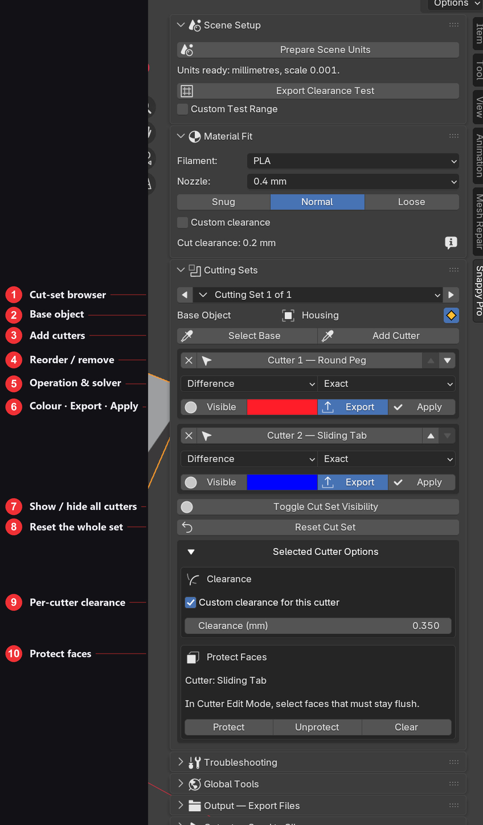
Task: Collapse the Selected Cutter Options section
Action: tap(191, 552)
